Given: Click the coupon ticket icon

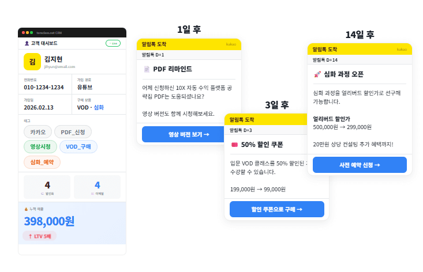Looking at the screenshot, I should (234, 145).
